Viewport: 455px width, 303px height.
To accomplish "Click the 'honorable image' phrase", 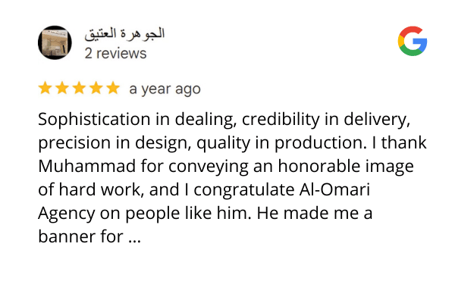I will coord(346,167).
